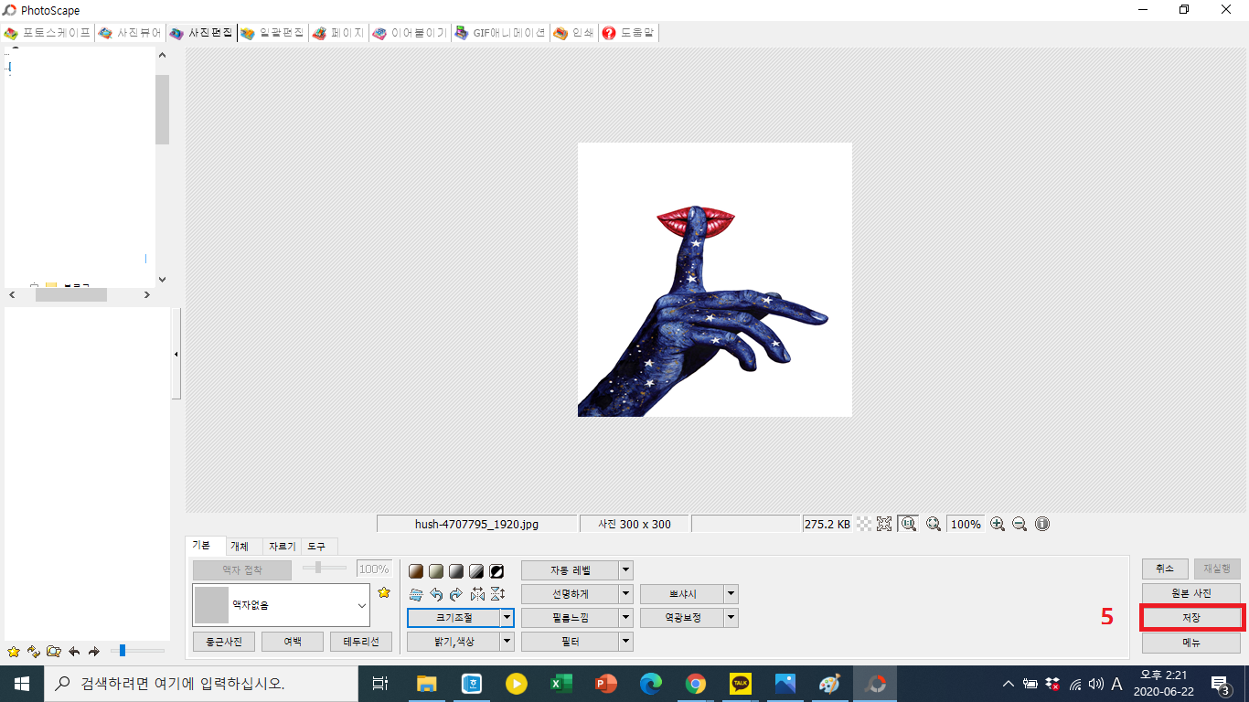Open the 인쇄 tab
The image size is (1249, 702).
click(574, 33)
